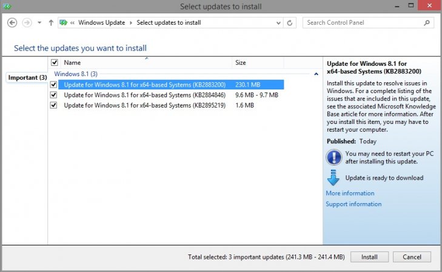Collapse the Windows 8.1 group chevron
Viewport: 442px width, 272px height.
(x=316, y=74)
